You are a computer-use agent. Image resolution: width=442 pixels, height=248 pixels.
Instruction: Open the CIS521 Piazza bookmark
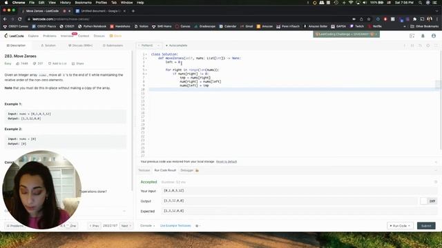click(x=44, y=26)
